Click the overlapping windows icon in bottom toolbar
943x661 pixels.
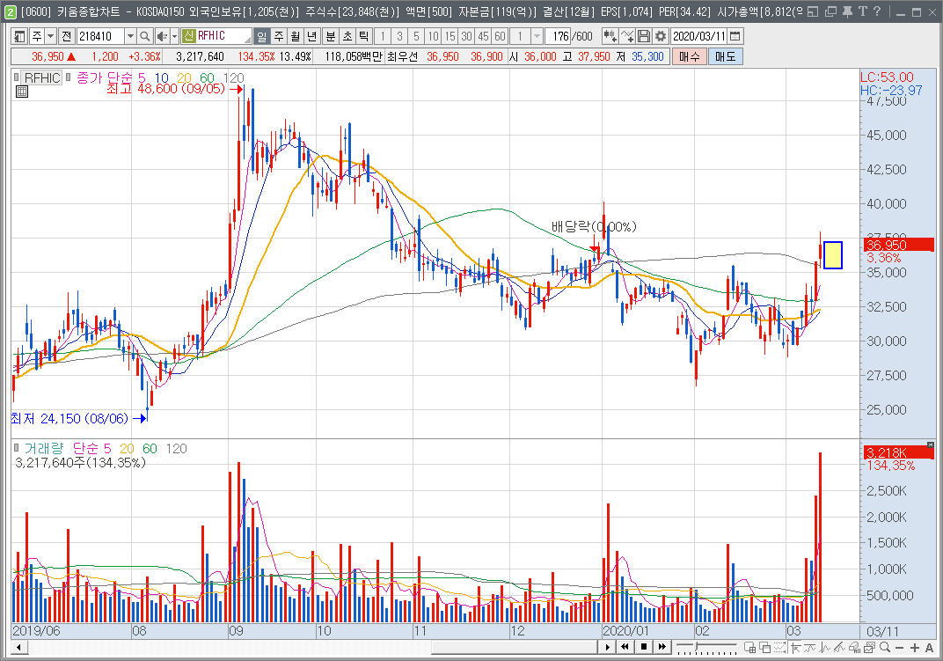tap(765, 647)
